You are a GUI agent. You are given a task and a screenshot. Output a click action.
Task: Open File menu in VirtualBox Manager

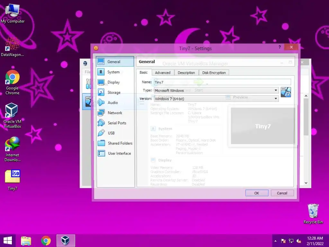click(x=87, y=72)
